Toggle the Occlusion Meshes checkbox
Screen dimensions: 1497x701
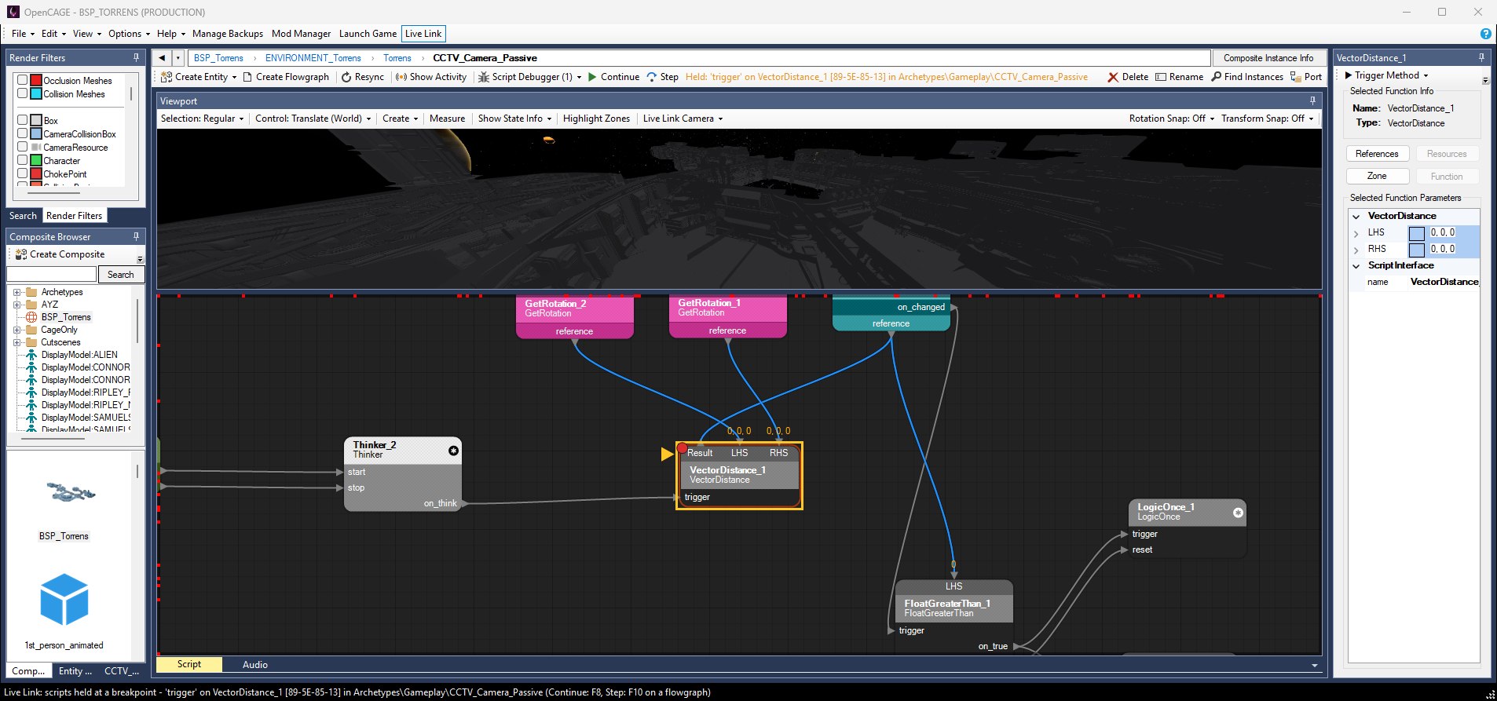23,81
